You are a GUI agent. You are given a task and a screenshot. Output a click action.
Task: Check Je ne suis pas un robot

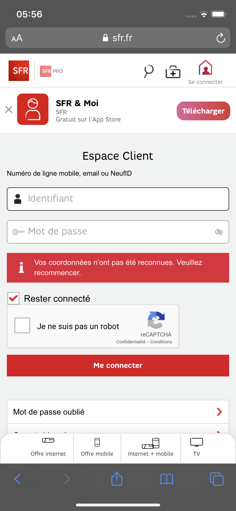(x=22, y=325)
